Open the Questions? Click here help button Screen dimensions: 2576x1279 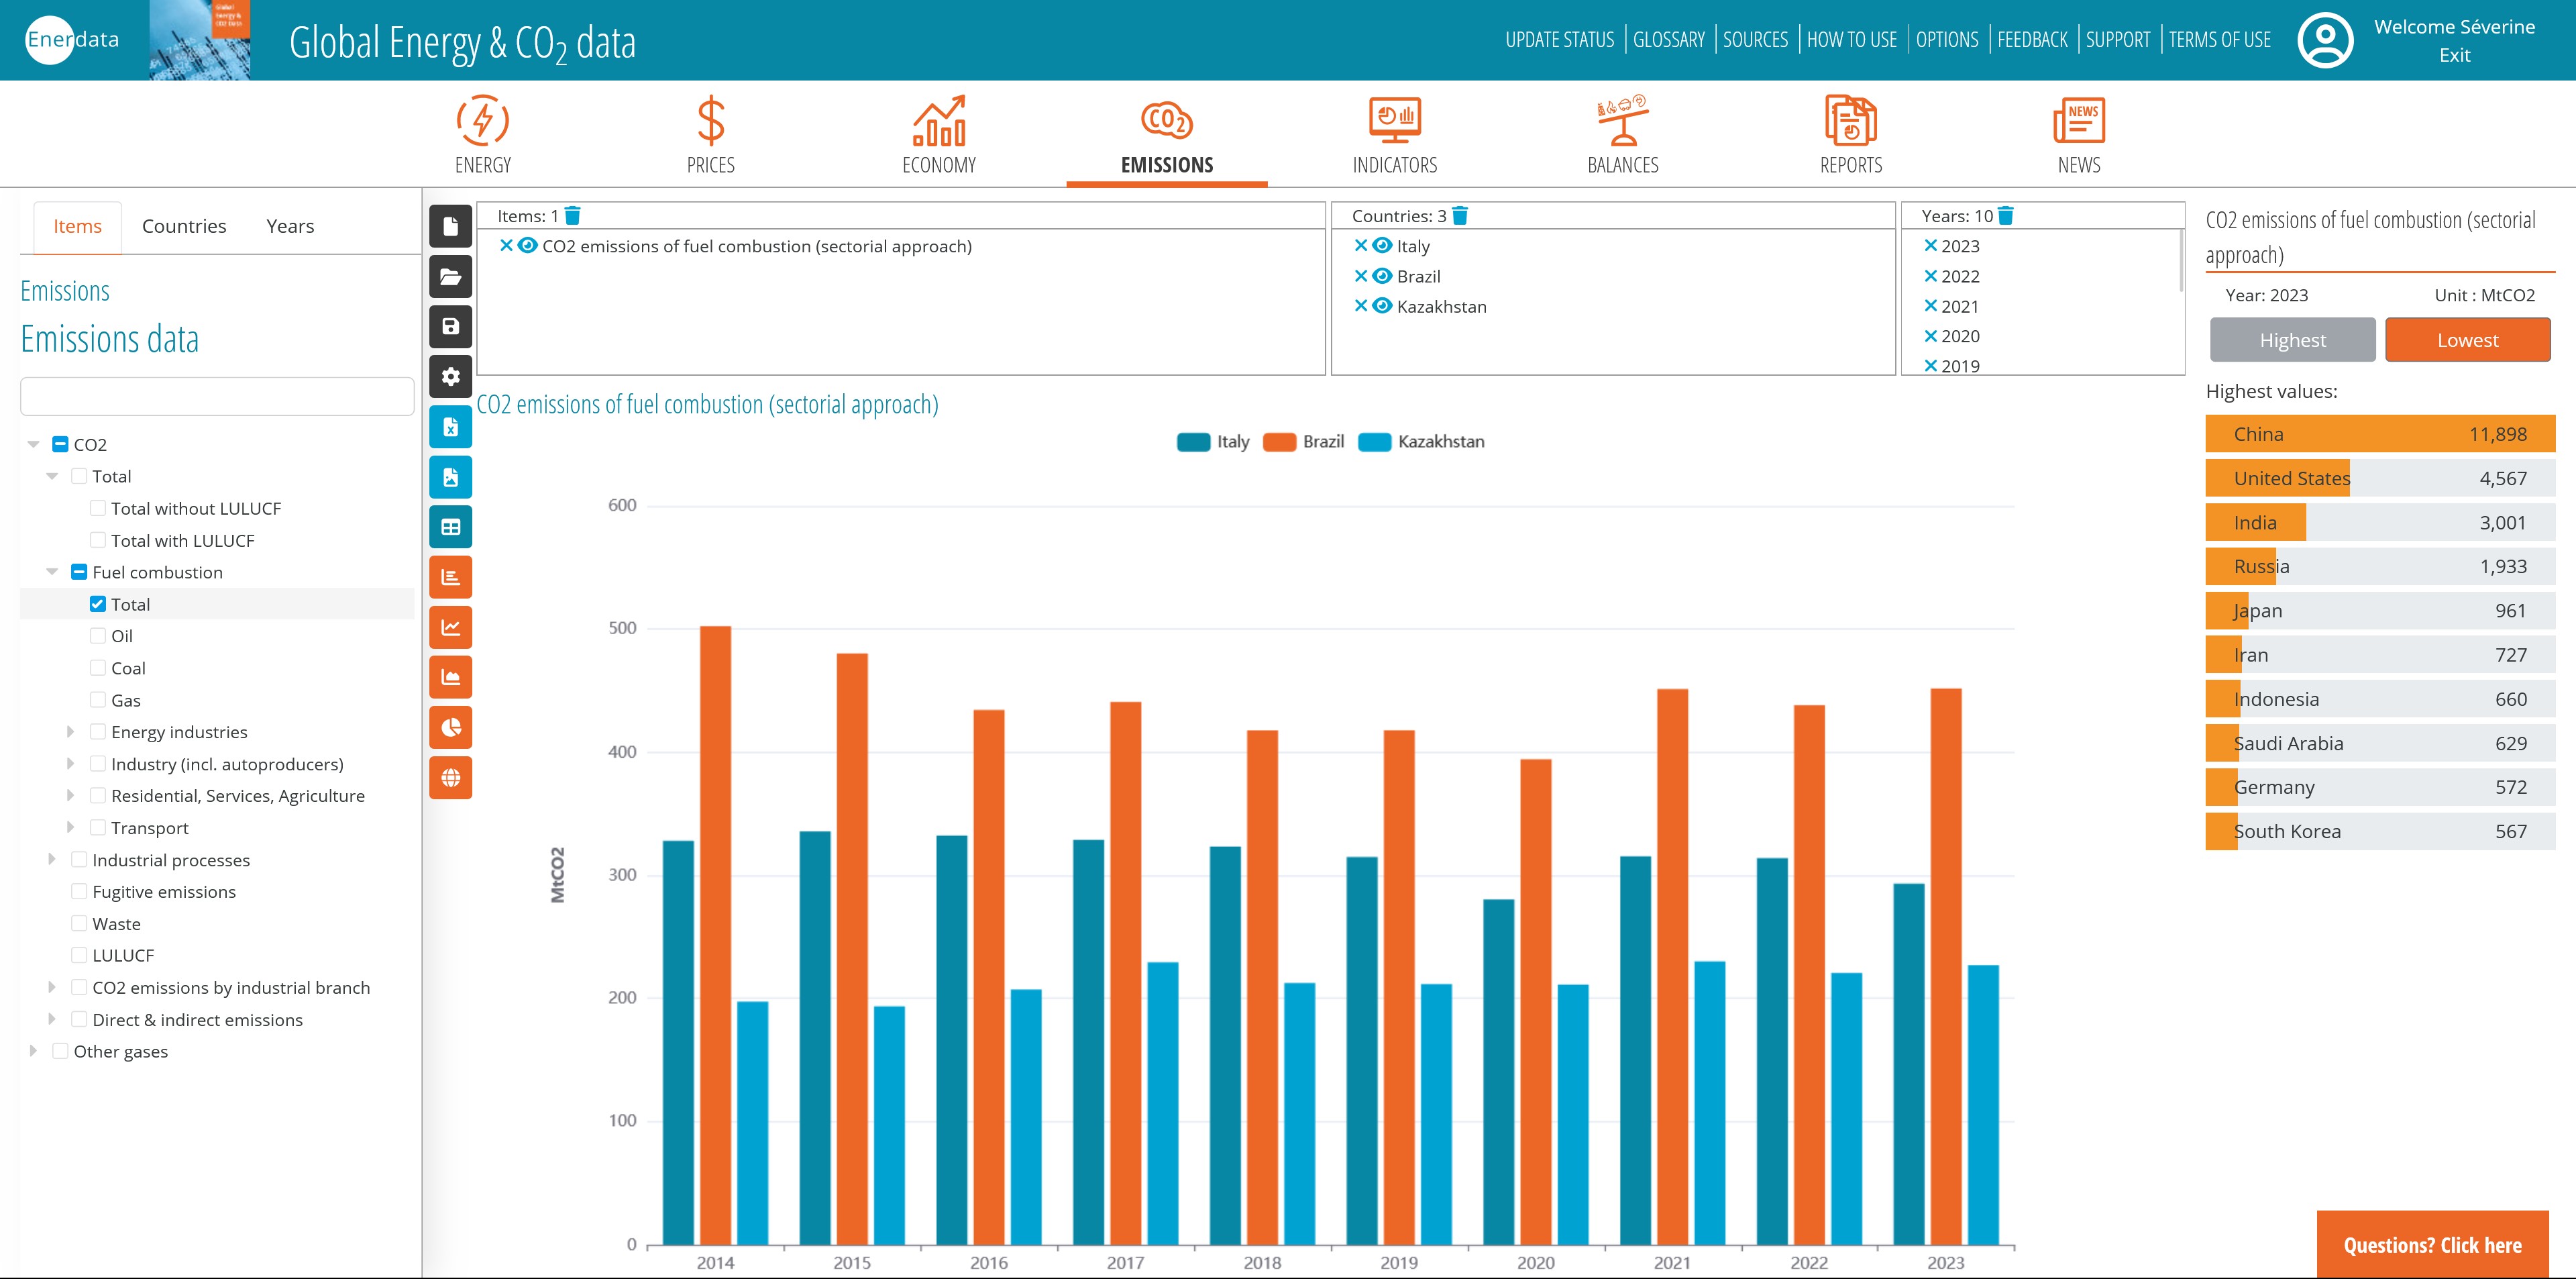2432,1245
